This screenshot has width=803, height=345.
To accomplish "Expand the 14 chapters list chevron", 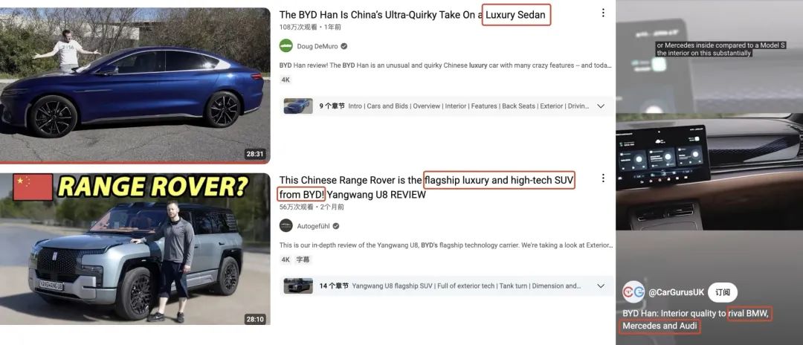I will click(602, 286).
